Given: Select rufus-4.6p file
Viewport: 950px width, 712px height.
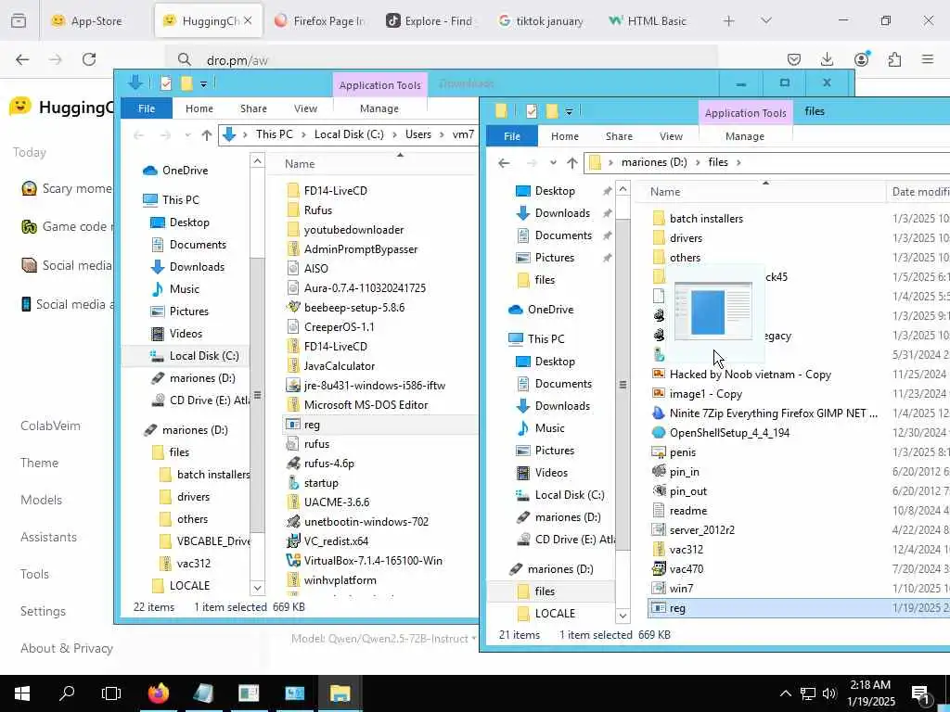Looking at the screenshot, I should 328,464.
